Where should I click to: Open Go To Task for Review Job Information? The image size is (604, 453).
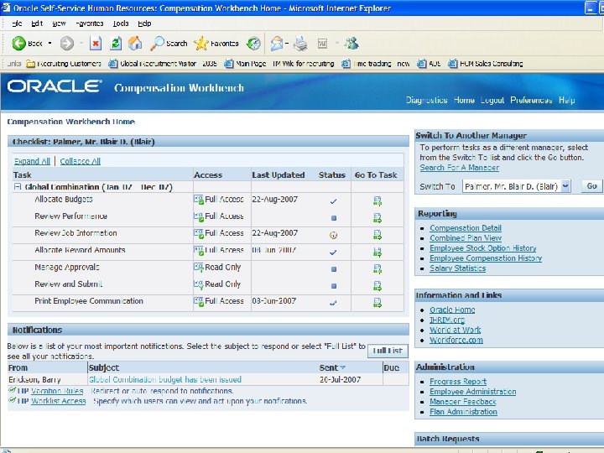[x=377, y=235]
